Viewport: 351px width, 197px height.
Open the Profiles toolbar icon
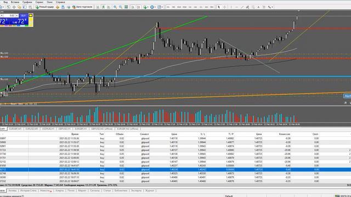2,7
